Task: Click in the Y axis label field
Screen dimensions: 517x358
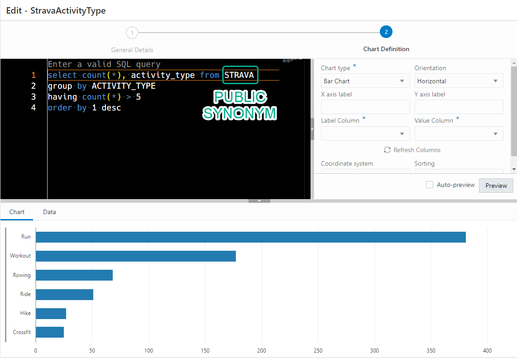Action: tap(459, 107)
